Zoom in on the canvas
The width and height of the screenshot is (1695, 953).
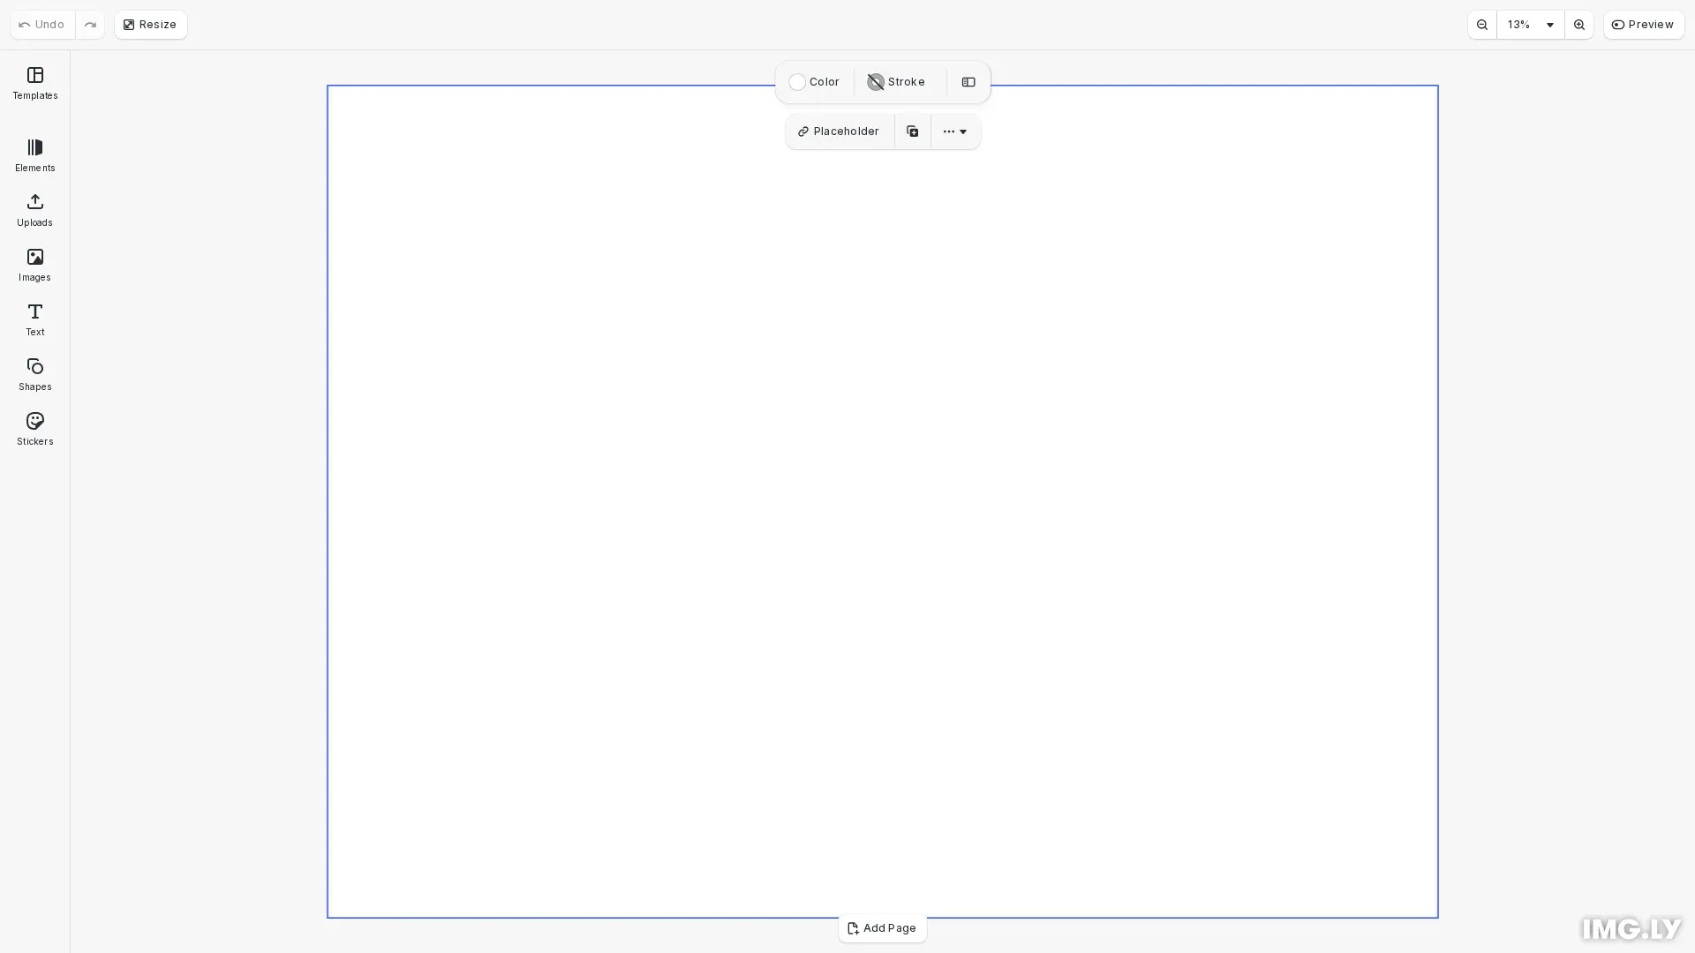click(1578, 25)
